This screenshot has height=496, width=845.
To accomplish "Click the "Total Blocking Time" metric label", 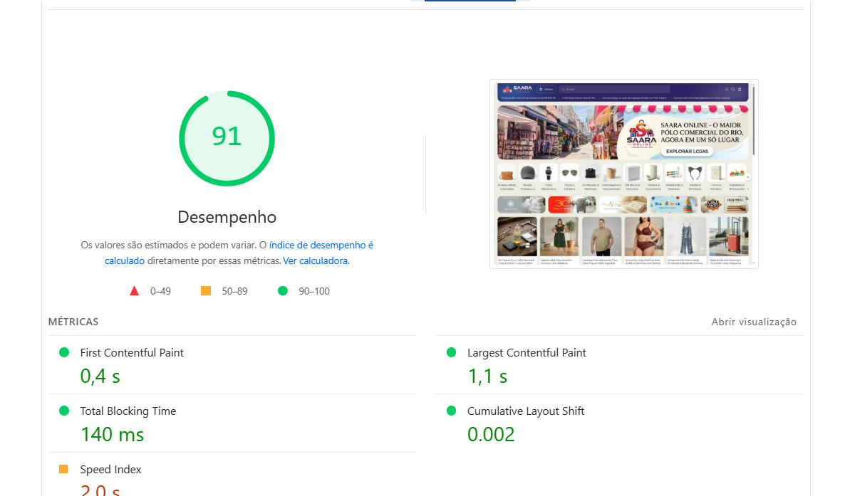I will coord(128,411).
